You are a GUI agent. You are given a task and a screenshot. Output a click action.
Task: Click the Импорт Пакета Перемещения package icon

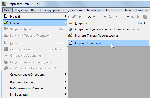(70, 35)
